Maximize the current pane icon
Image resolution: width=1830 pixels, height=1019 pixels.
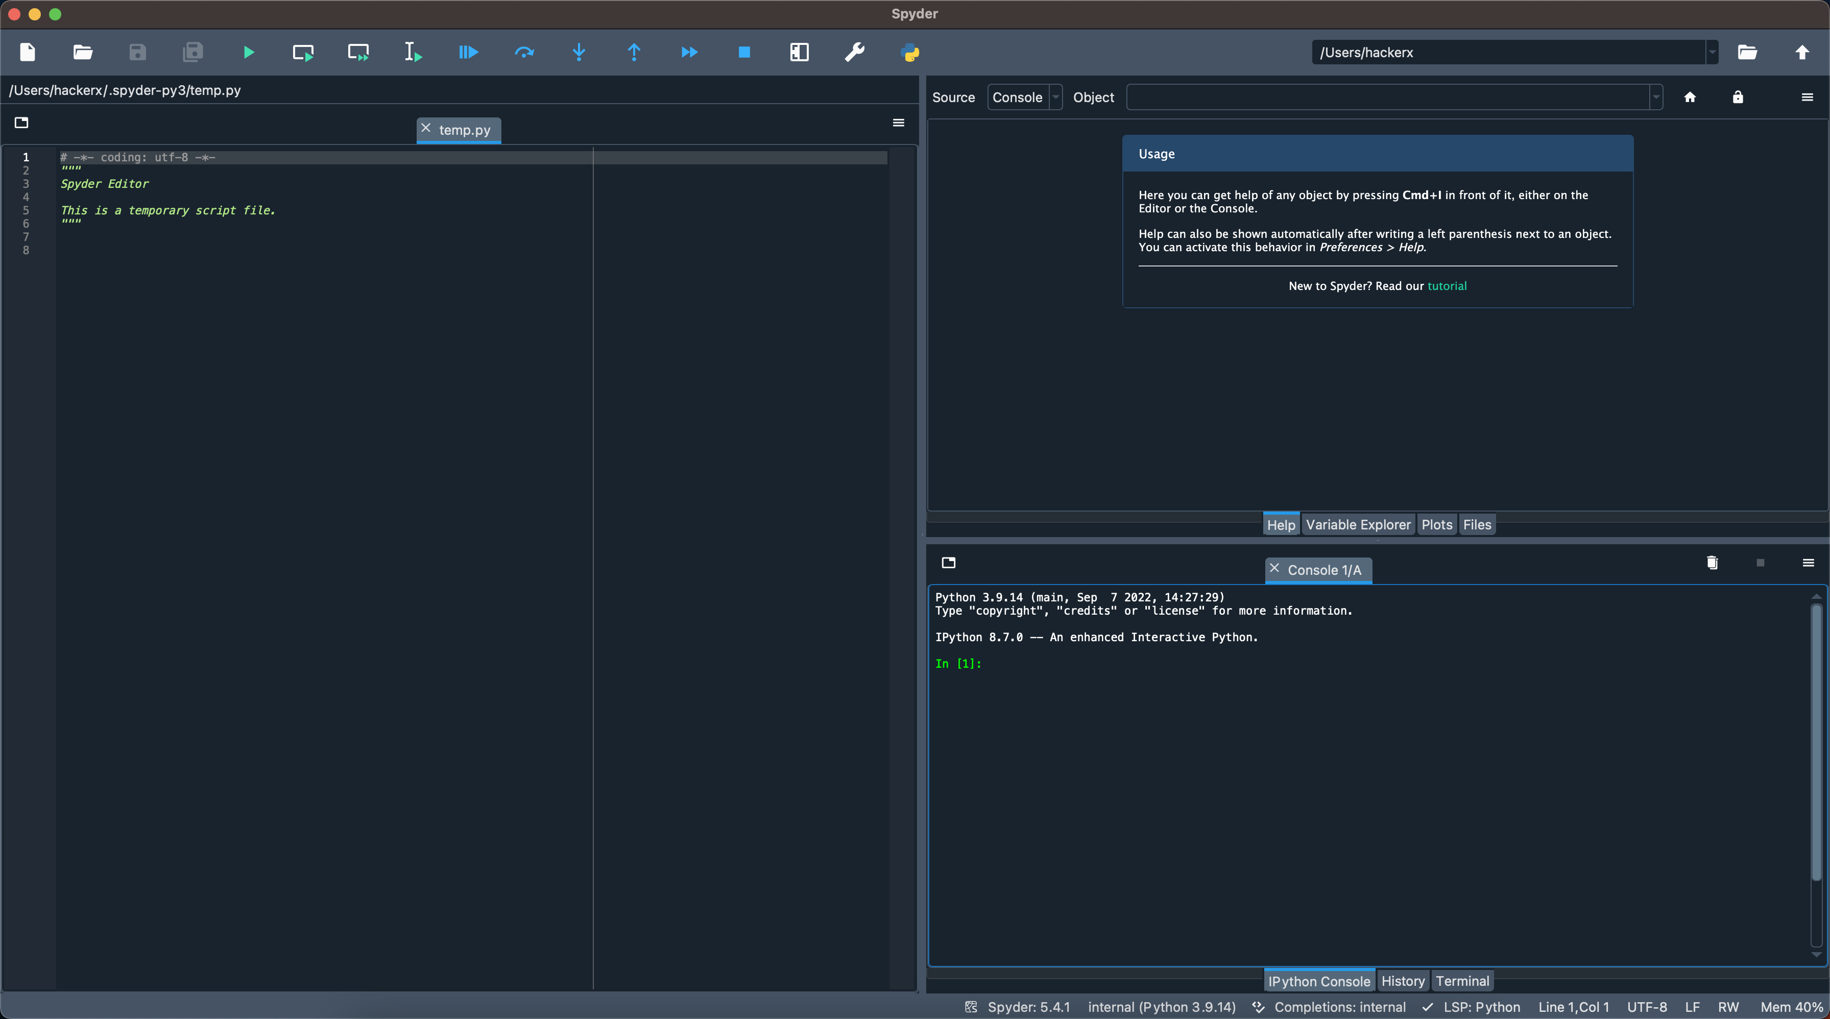click(799, 52)
